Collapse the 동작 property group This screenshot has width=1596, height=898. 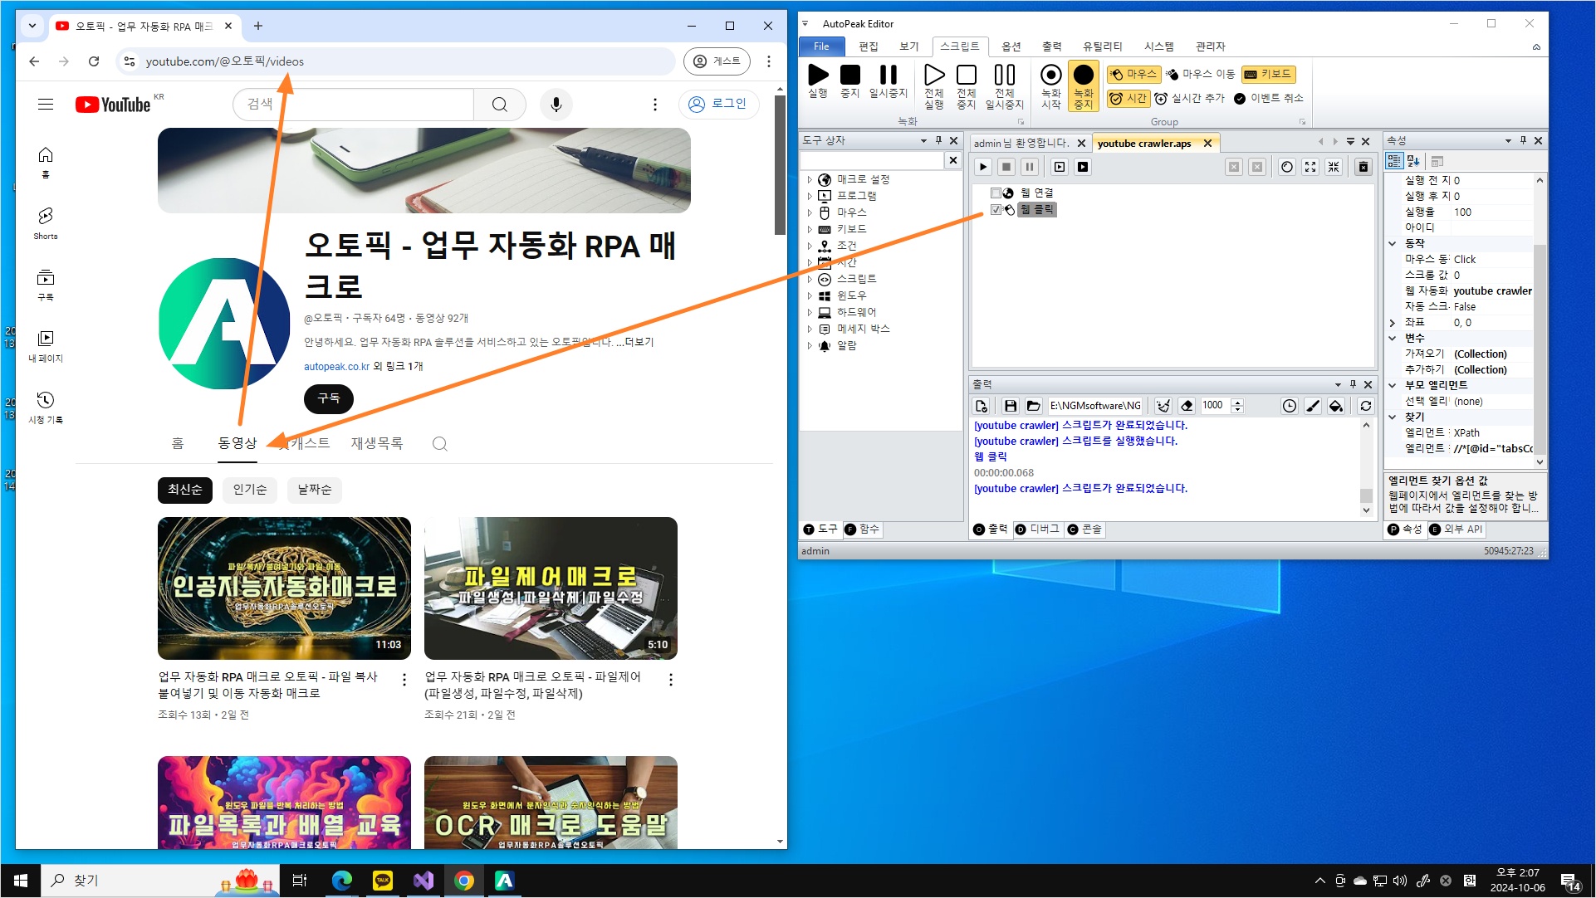(x=1393, y=243)
